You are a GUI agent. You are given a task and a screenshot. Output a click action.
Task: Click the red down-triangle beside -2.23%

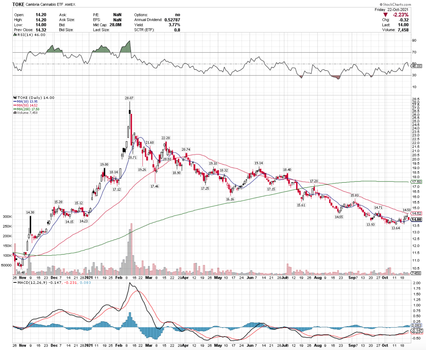(385, 15)
